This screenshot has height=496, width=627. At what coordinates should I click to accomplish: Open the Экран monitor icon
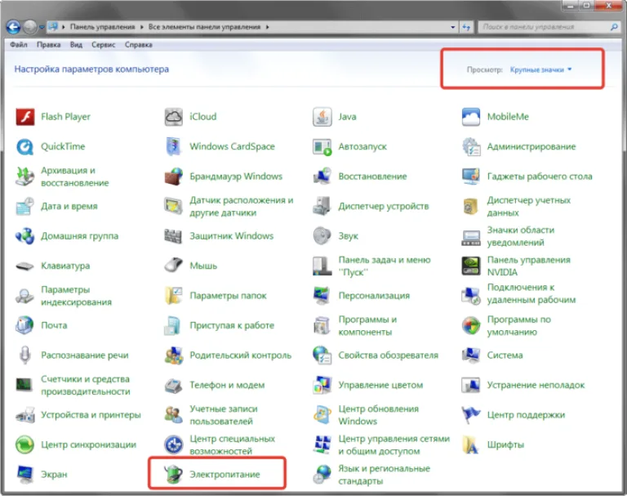[24, 475]
